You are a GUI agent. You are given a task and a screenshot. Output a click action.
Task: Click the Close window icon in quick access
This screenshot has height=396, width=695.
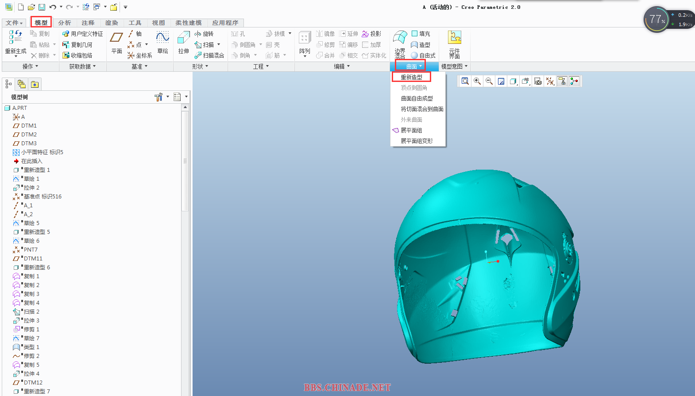tap(114, 7)
